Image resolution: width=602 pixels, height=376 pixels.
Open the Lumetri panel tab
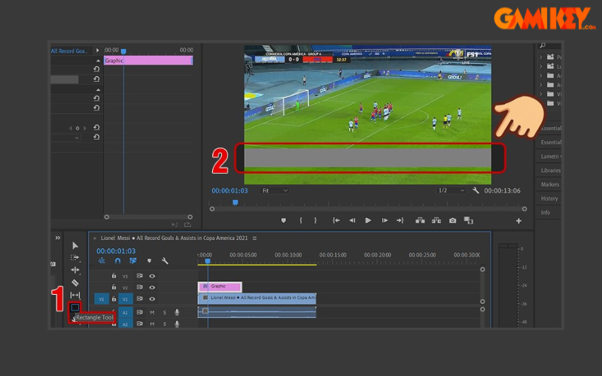click(x=550, y=156)
